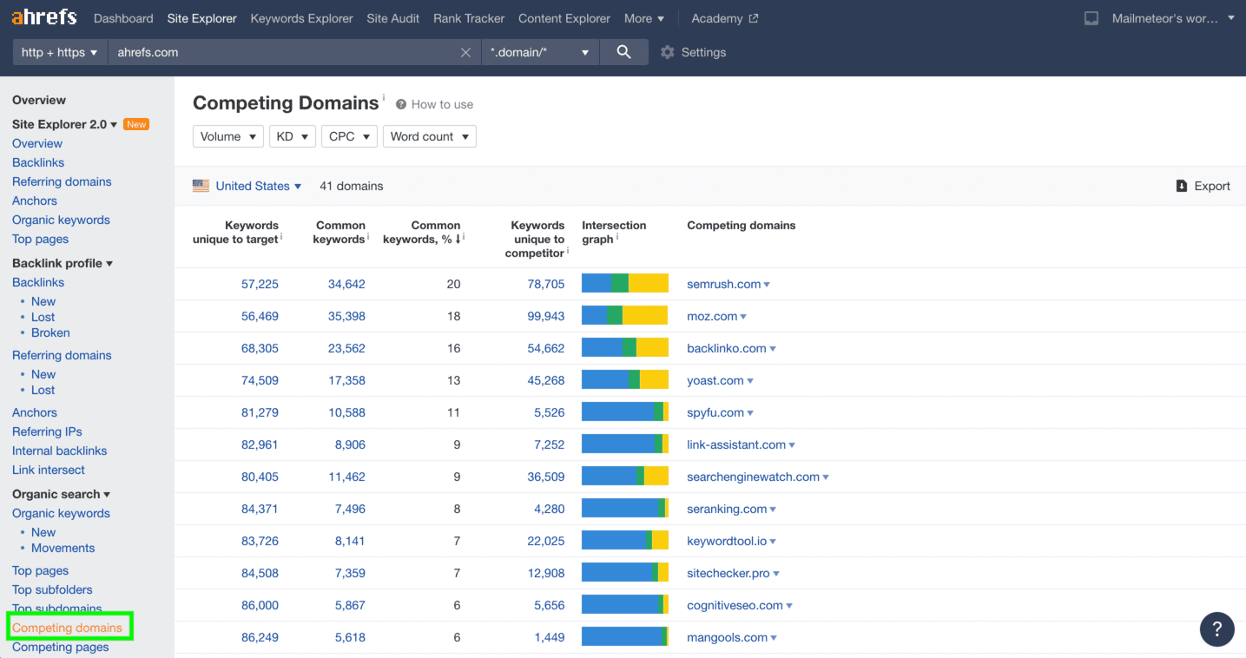
Task: Click the Keywords unique to target header
Action: tap(236, 232)
